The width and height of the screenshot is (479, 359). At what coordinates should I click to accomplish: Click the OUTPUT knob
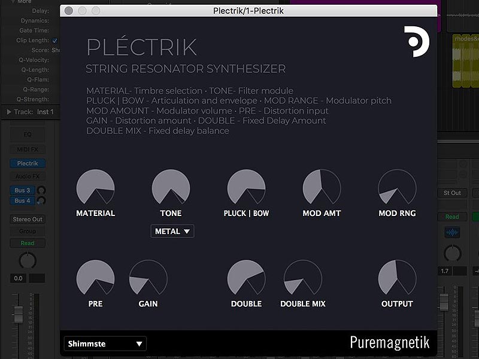tap(397, 278)
